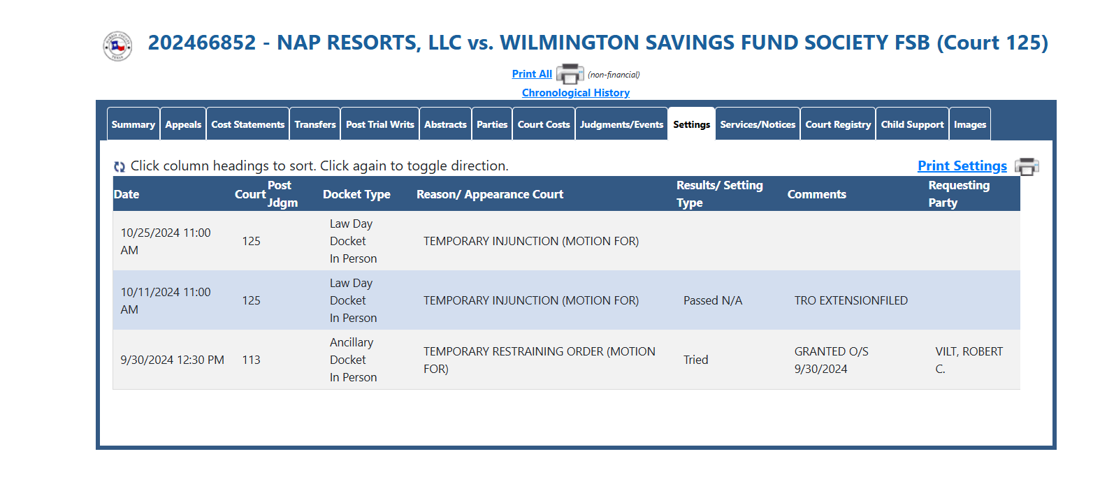Image resolution: width=1107 pixels, height=498 pixels.
Task: Click the refresh arrows icon above the table
Action: tap(120, 167)
